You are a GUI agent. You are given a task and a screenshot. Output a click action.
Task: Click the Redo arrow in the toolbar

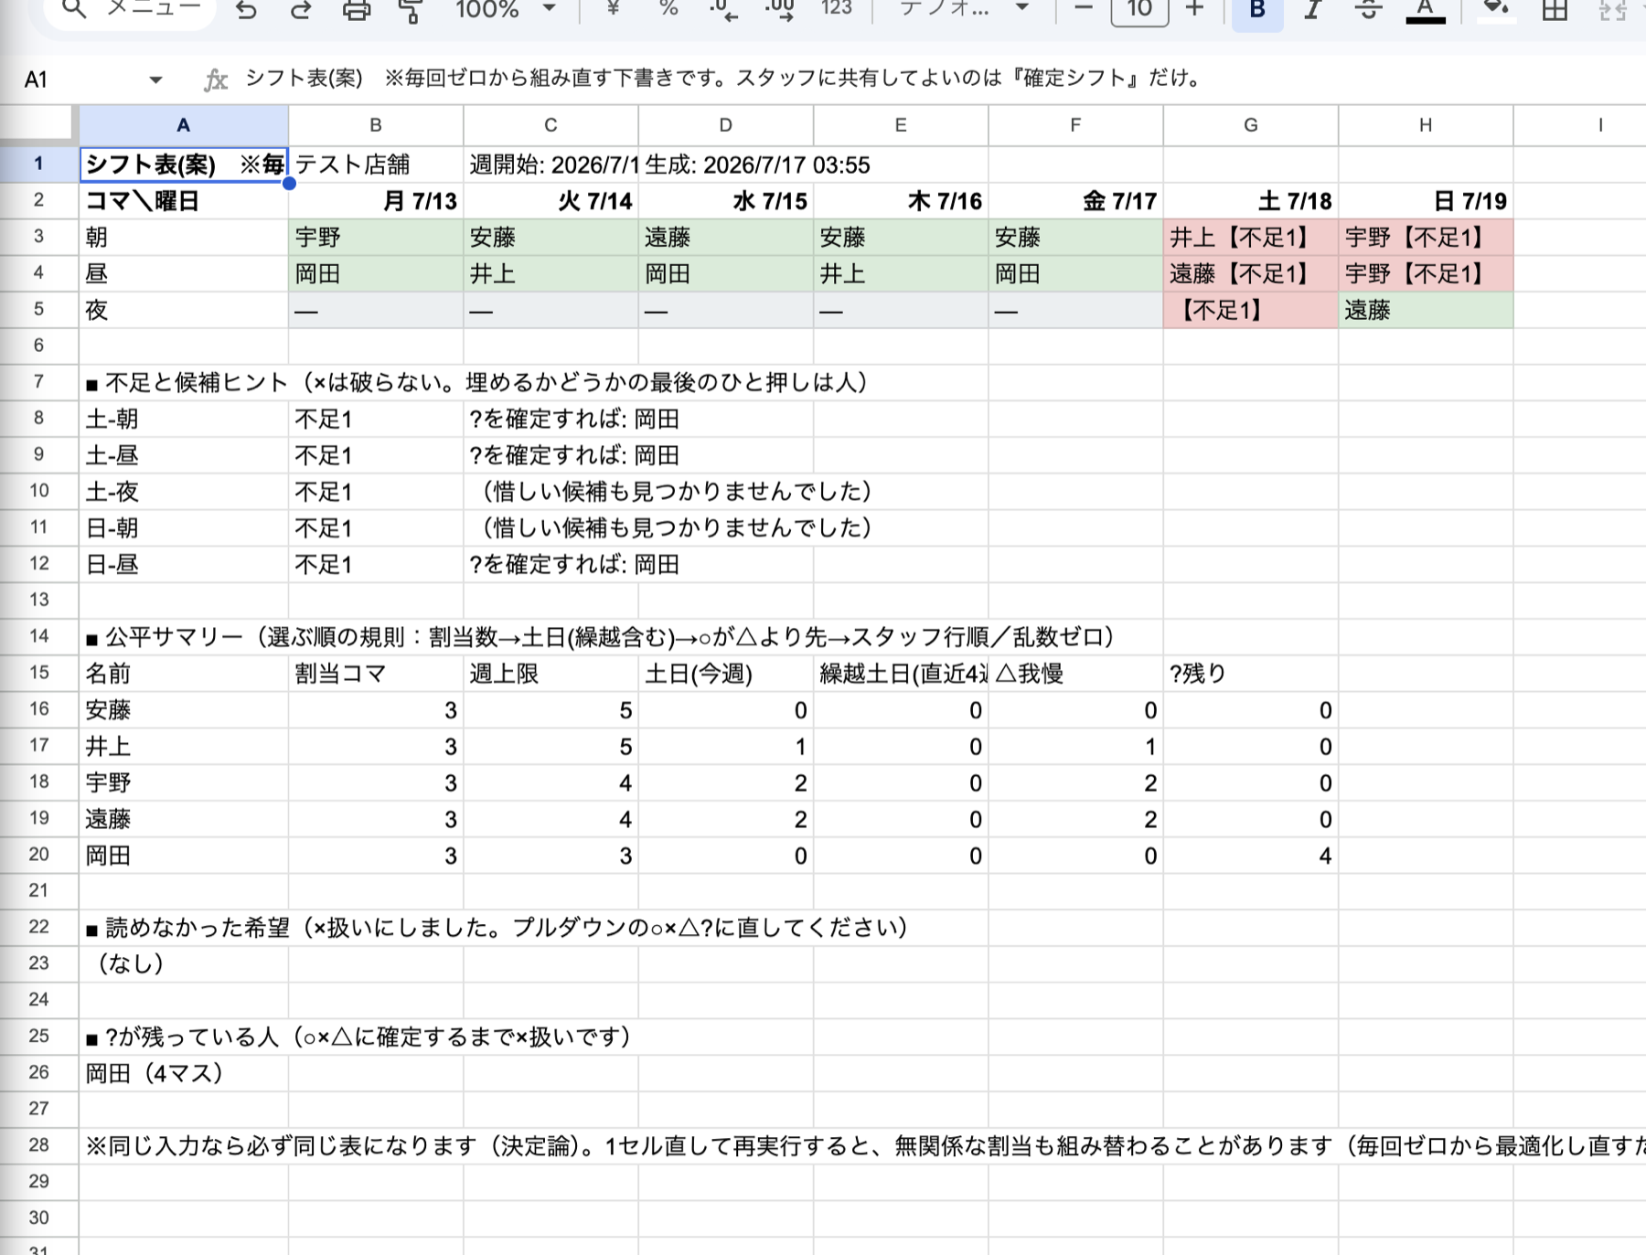tap(301, 10)
